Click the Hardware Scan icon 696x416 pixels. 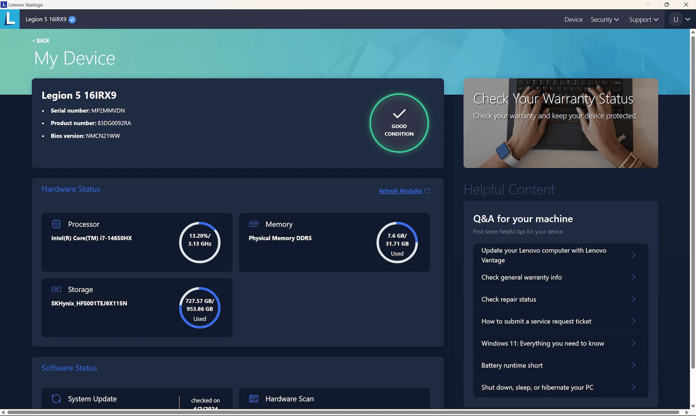click(x=254, y=399)
